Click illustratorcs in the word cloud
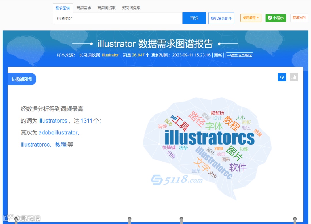Viewport: 311px width, 224px height. (x=210, y=138)
